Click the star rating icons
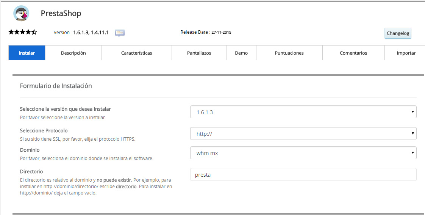Screen dimensions: 425x215 click(x=23, y=32)
